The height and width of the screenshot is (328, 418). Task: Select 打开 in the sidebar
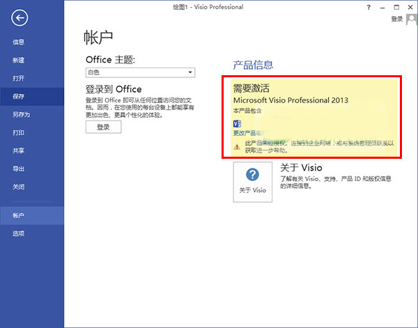32,78
